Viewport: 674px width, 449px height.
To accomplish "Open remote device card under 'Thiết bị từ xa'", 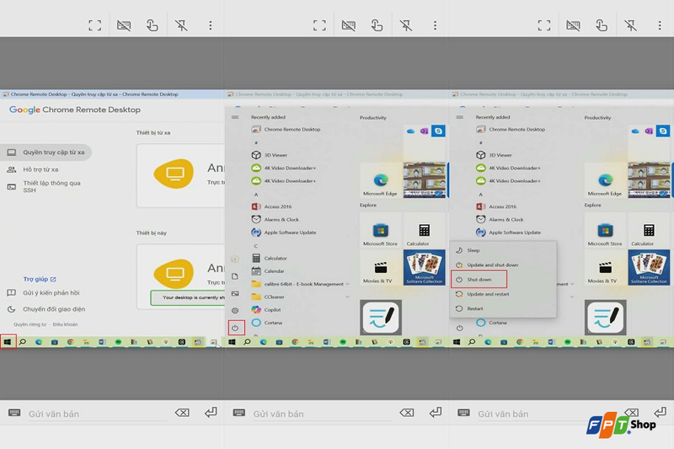I will pyautogui.click(x=180, y=176).
